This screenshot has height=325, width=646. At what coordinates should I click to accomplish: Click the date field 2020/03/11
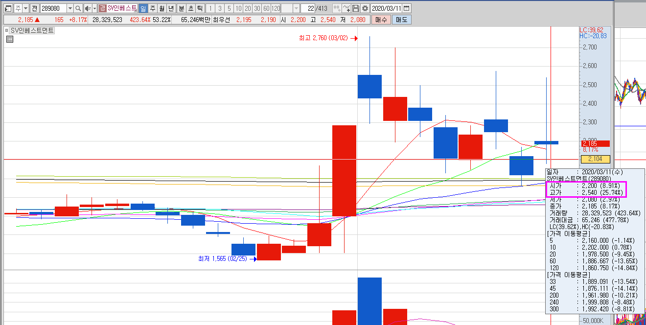point(387,8)
